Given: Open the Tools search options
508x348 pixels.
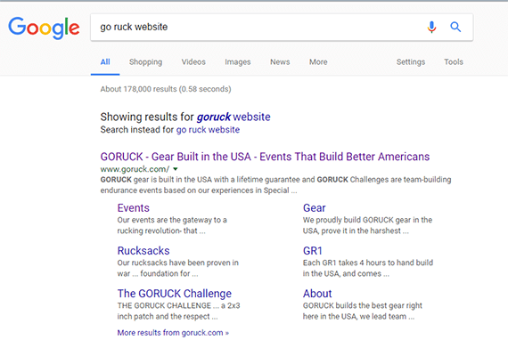Looking at the screenshot, I should click(x=454, y=61).
